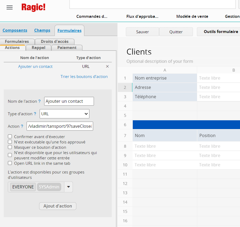Switch to the Droits d'accès tab

coord(55,42)
